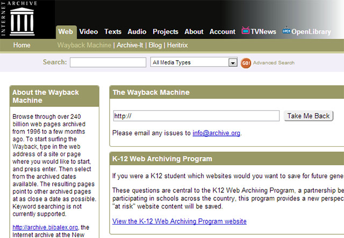The height and width of the screenshot is (238, 344).
Task: Expand the All Media Types dropdown arrow
Action: pyautogui.click(x=233, y=63)
